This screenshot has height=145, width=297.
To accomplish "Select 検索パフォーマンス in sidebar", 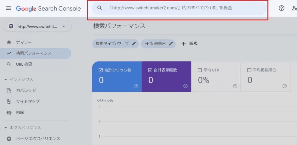I will click(x=35, y=53).
